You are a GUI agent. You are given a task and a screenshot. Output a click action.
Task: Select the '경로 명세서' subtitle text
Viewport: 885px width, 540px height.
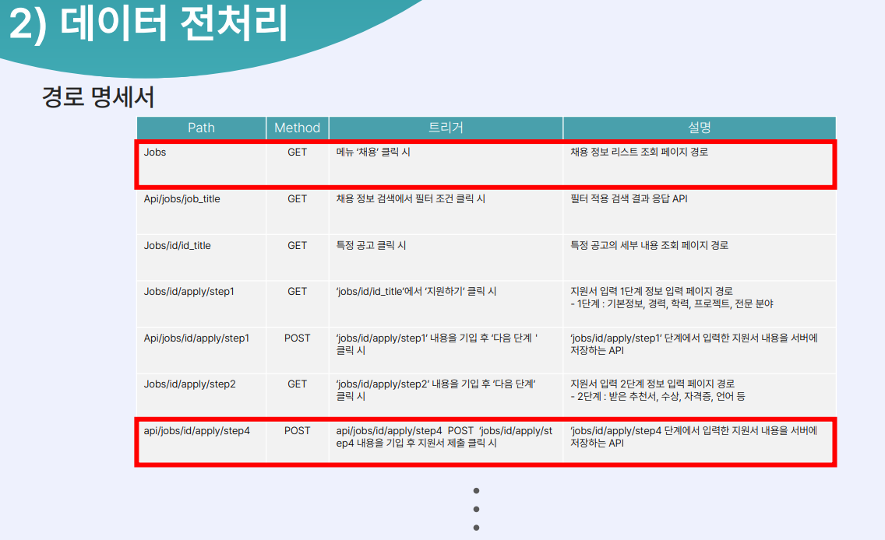pos(98,97)
